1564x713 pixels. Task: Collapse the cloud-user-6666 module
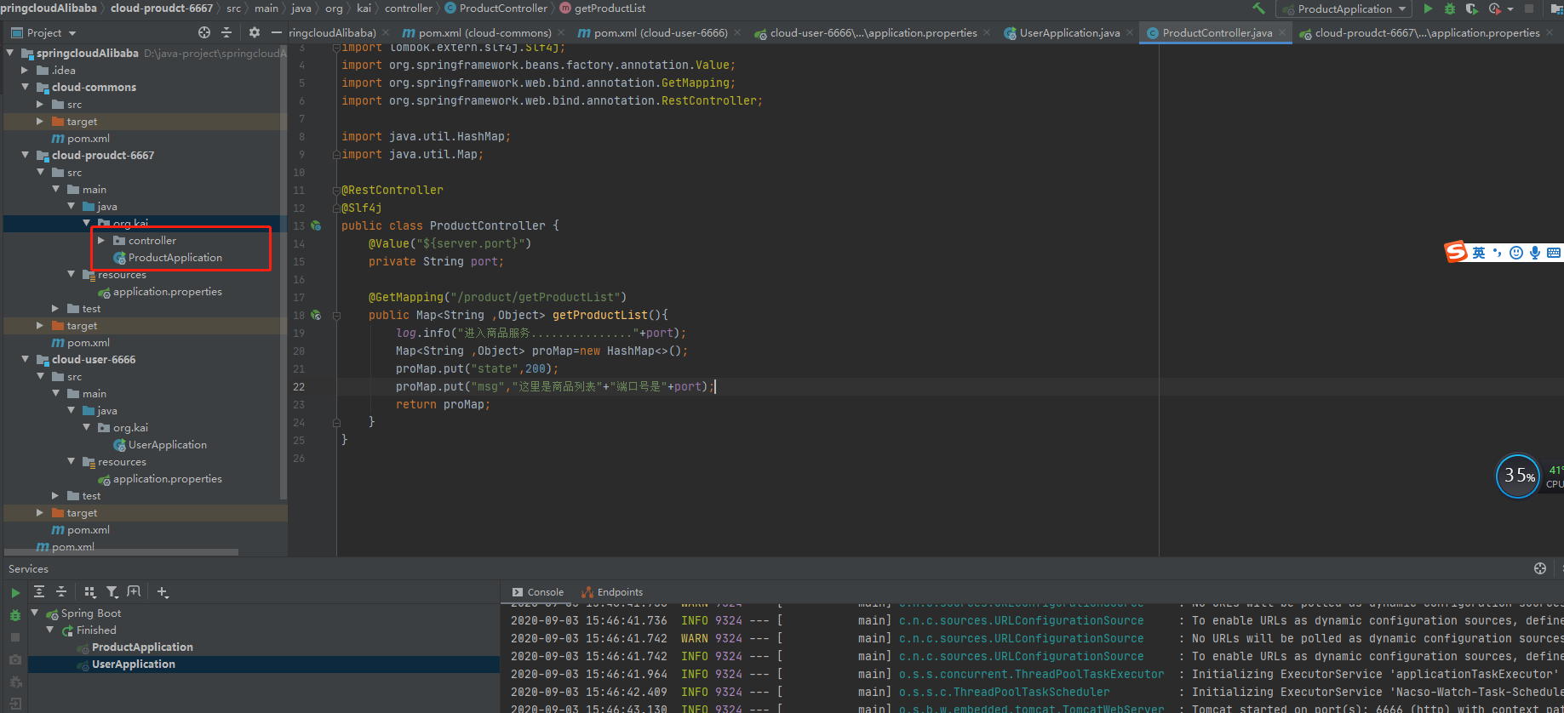pos(25,359)
